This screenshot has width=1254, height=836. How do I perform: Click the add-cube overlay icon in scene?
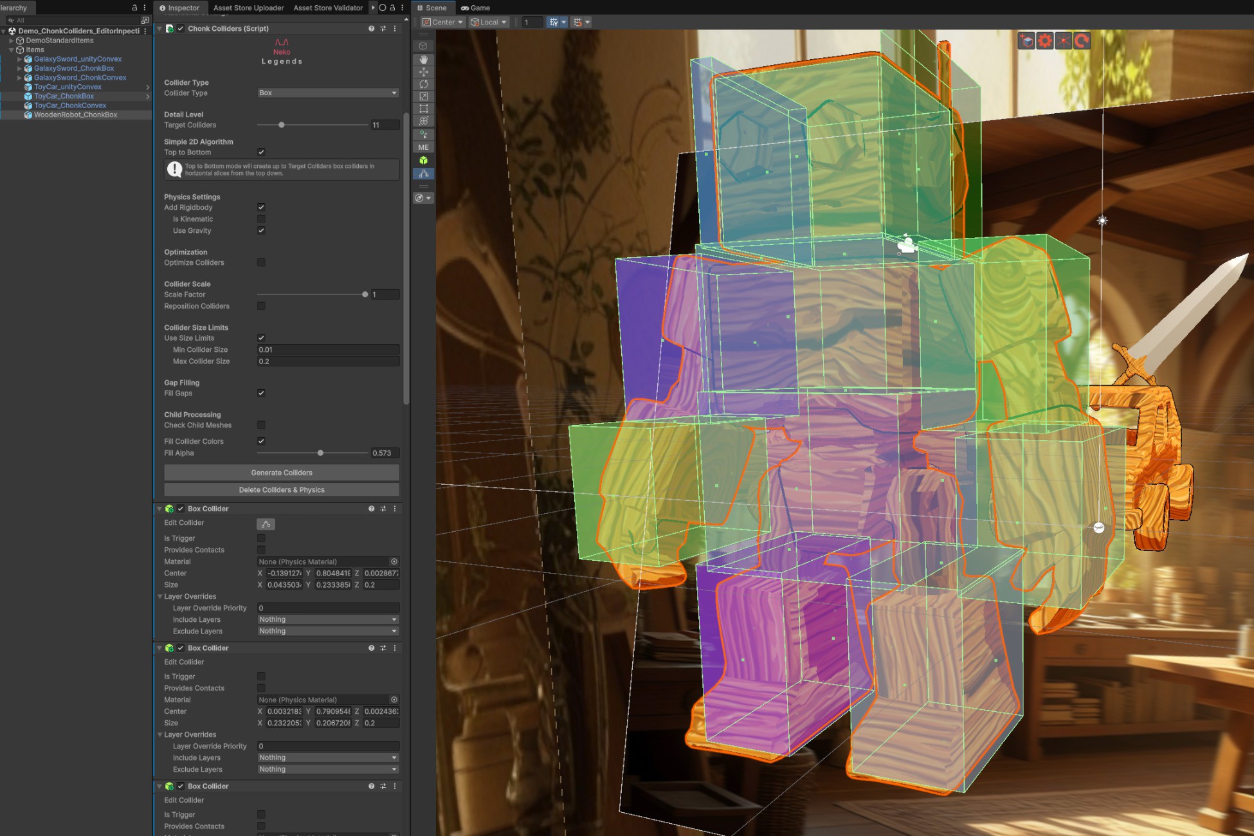coord(1026,41)
